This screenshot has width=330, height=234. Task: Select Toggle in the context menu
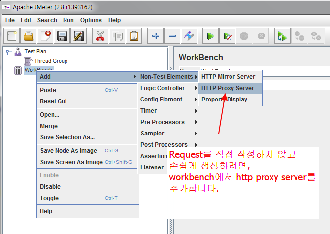(x=87, y=198)
